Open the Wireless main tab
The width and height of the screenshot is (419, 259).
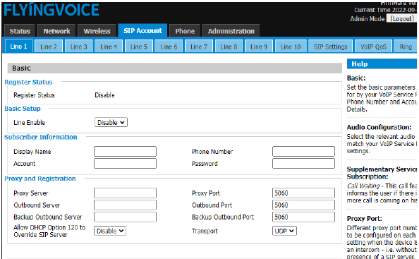[97, 31]
